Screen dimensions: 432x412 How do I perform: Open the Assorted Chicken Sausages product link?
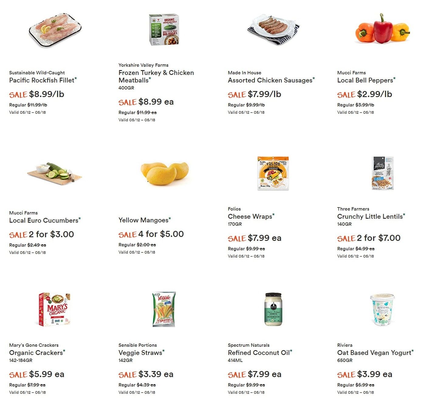click(270, 80)
